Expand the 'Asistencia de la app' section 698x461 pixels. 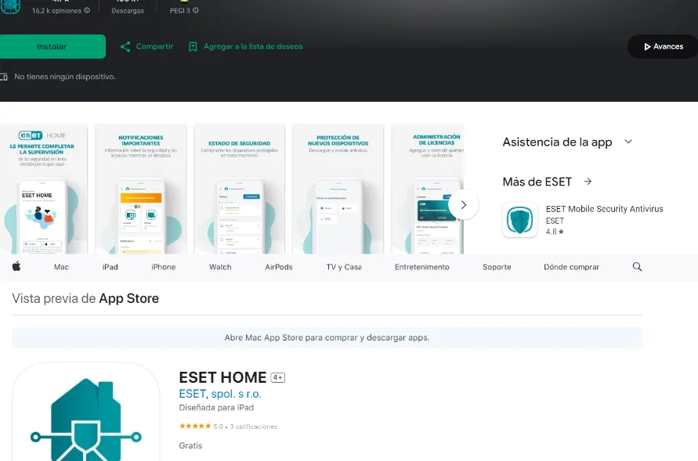click(628, 142)
